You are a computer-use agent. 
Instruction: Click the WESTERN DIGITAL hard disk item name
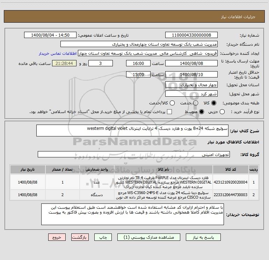click(x=163, y=182)
